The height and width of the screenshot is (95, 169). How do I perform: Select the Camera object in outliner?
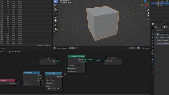(x=162, y=1)
